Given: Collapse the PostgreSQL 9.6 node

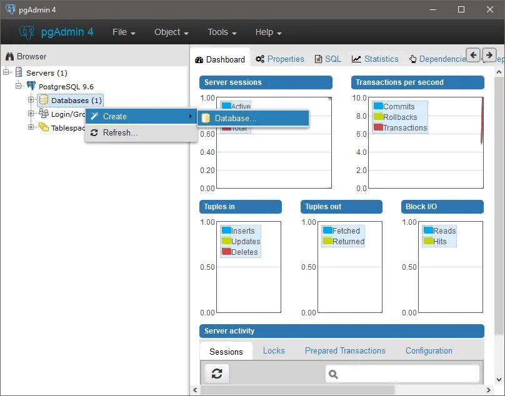Looking at the screenshot, I should [18, 86].
